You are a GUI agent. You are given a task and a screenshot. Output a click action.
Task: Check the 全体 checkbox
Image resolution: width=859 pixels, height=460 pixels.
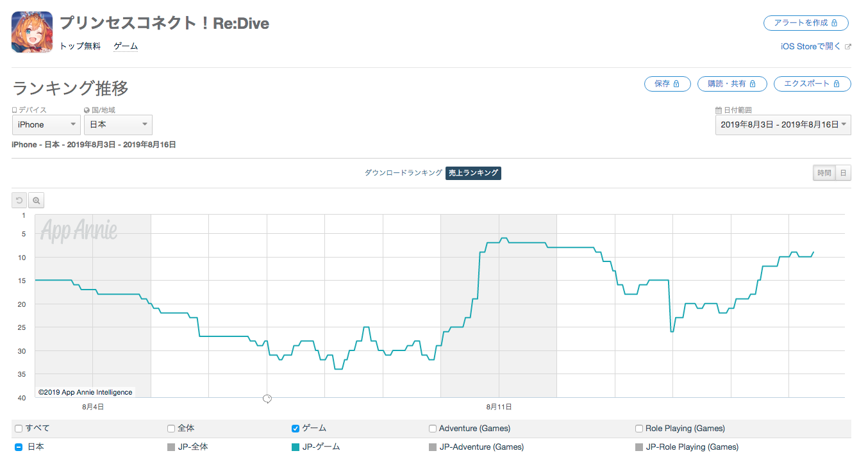(x=171, y=429)
